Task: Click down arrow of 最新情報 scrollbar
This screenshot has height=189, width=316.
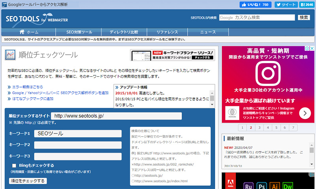Action: [312, 164]
